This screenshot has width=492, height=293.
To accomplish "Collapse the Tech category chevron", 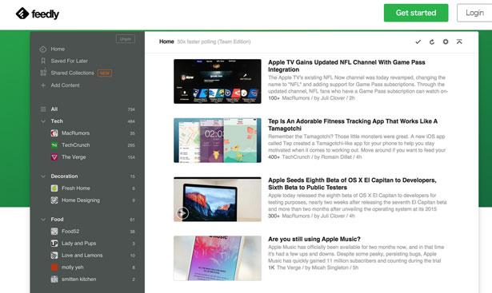I will pyautogui.click(x=43, y=121).
